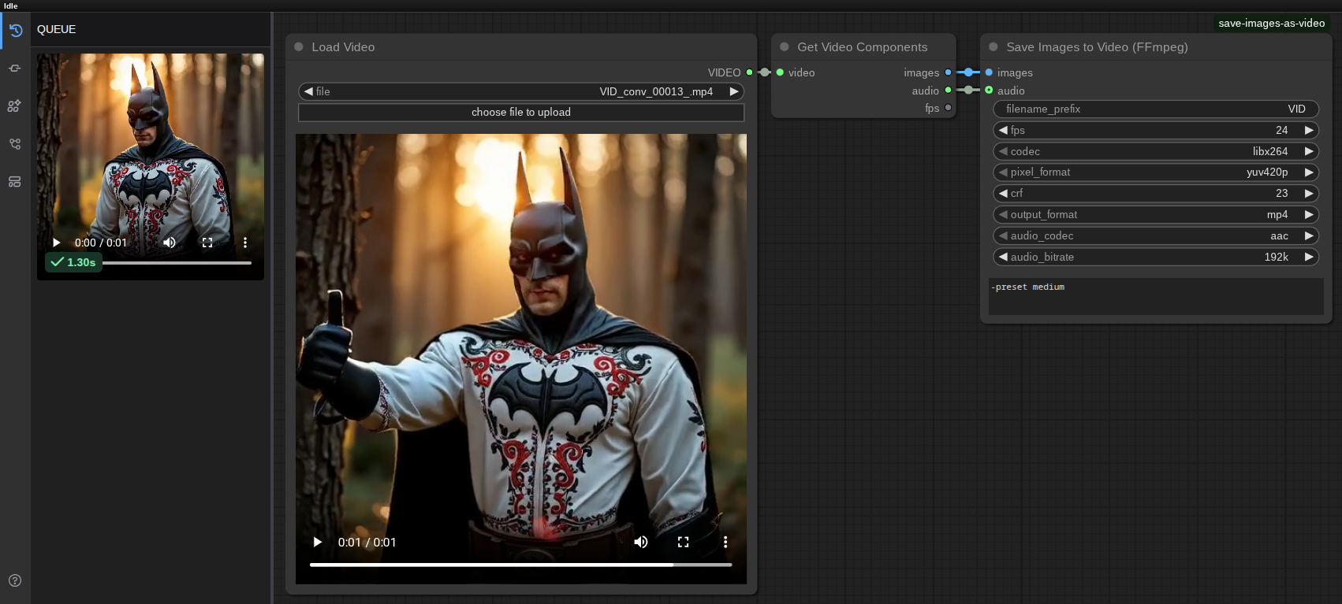
Task: Select previous file in Load Video
Action: point(308,91)
